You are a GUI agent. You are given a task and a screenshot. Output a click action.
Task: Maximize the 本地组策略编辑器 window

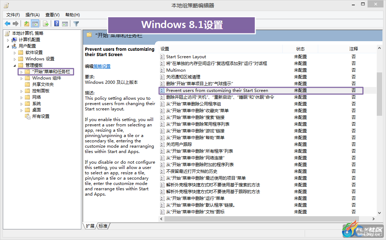(x=363, y=4)
